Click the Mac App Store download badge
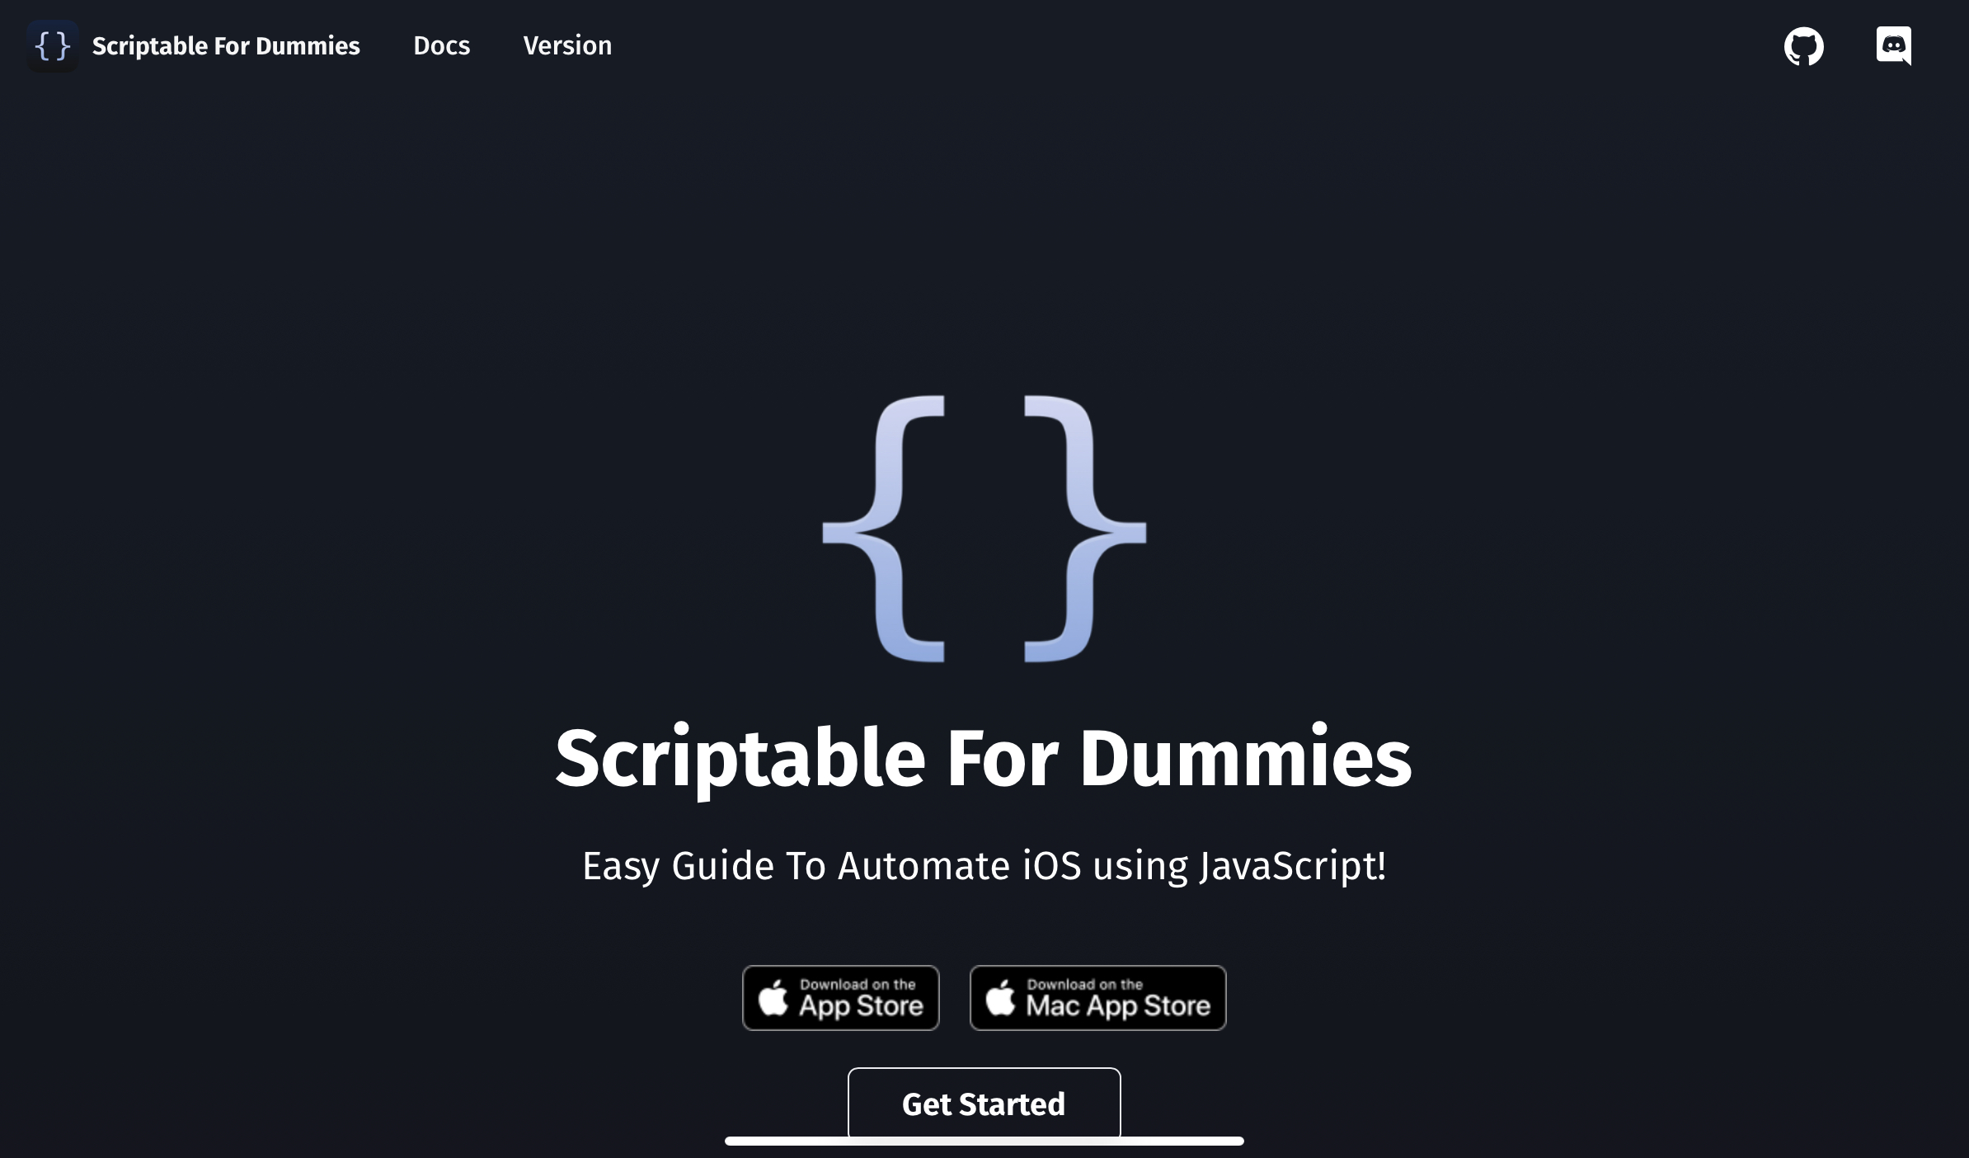 pyautogui.click(x=1097, y=996)
